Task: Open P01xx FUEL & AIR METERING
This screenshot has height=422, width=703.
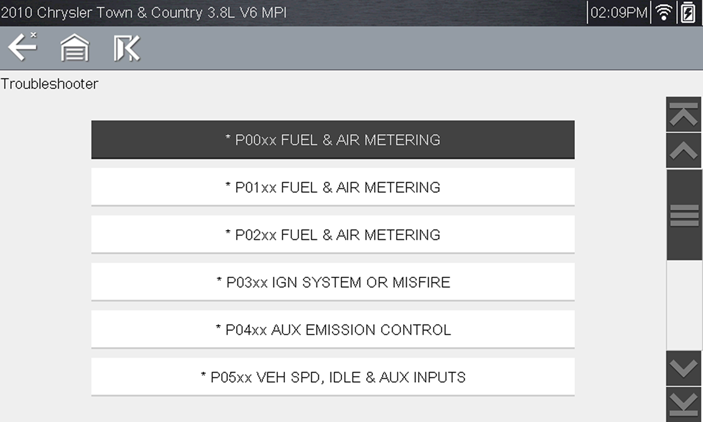Action: (333, 187)
